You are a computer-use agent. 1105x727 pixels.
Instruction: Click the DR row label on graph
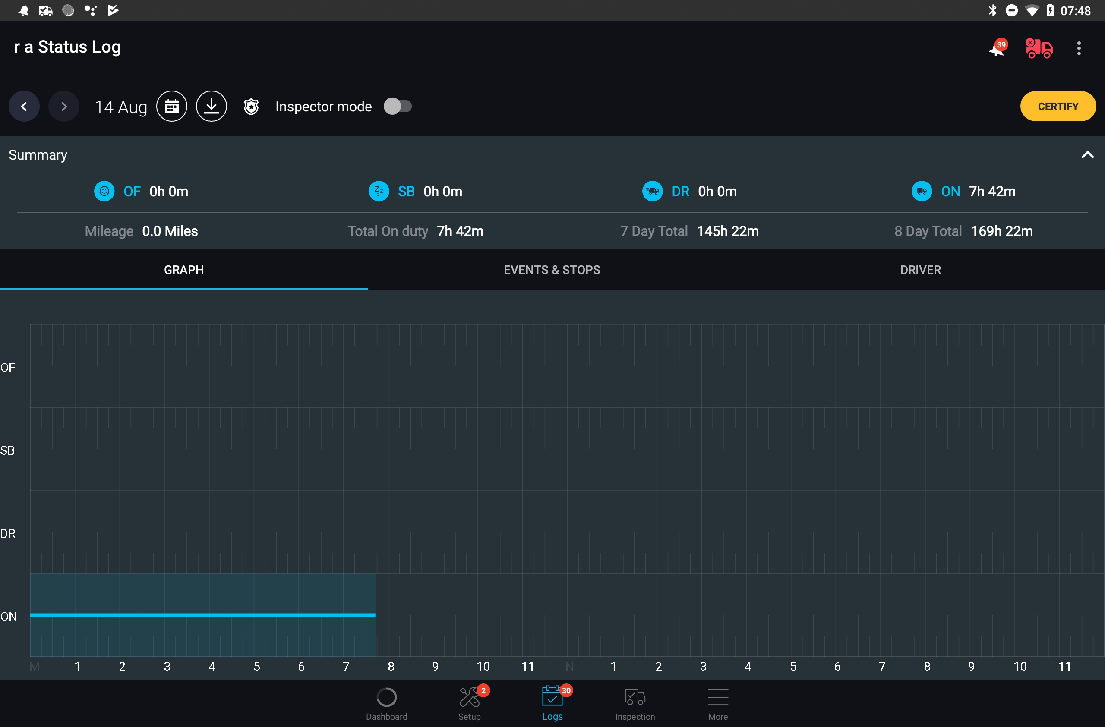click(8, 534)
